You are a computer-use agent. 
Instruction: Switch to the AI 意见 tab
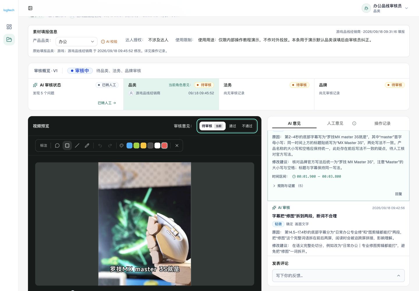click(x=294, y=123)
